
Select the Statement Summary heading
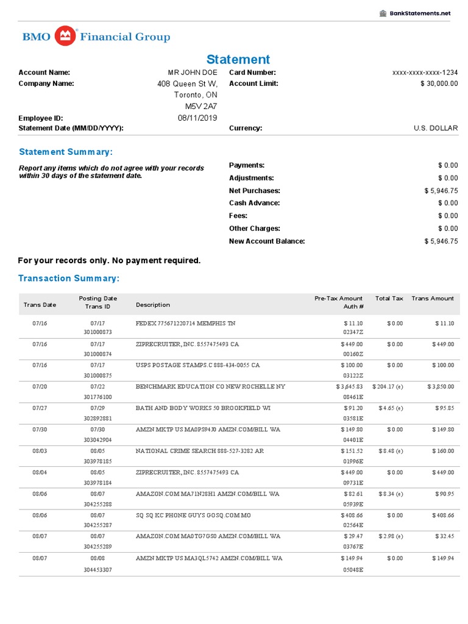[66, 152]
